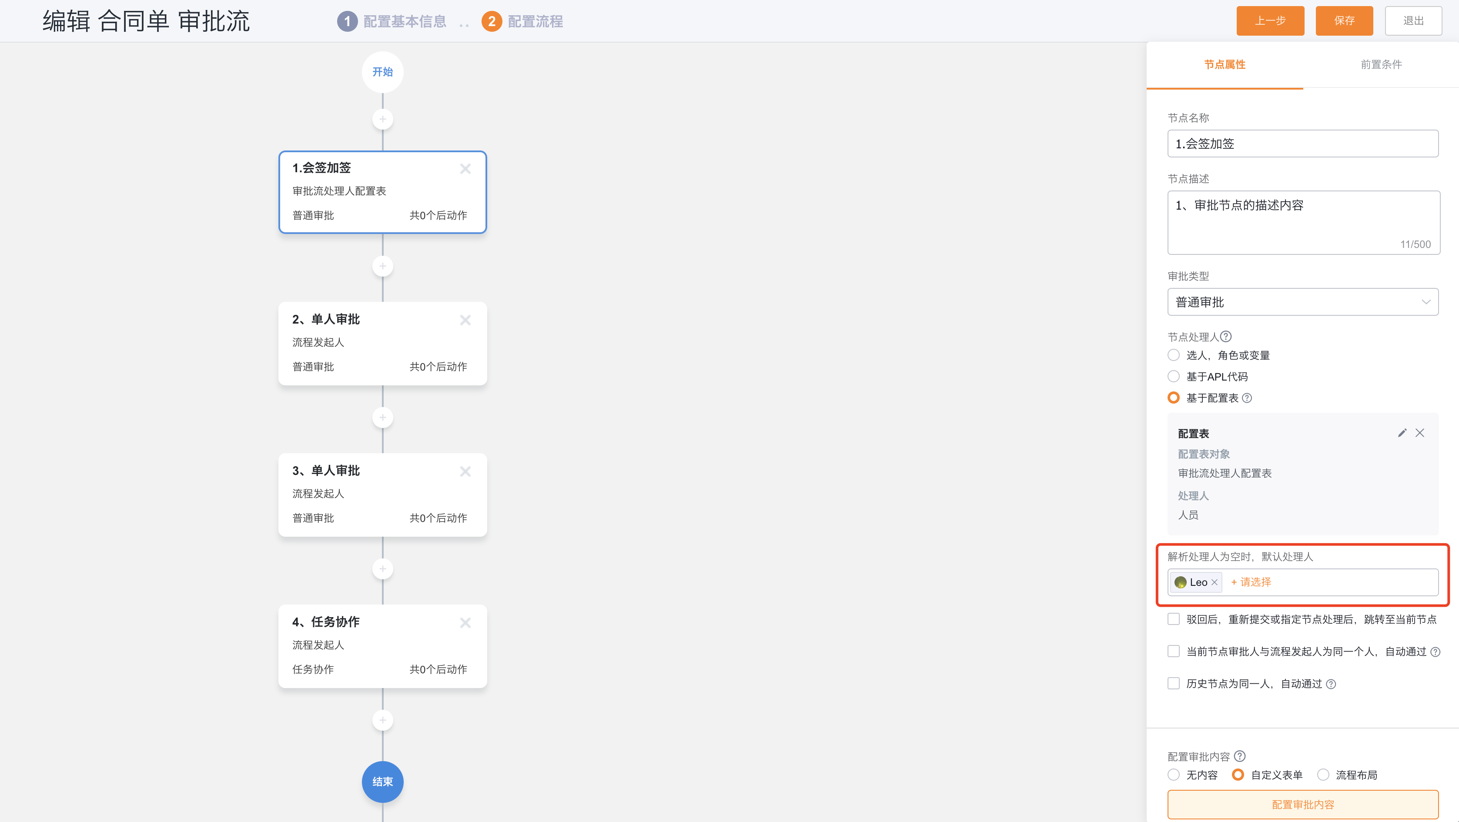Click 保存 to save the flow
1459x822 pixels.
pyautogui.click(x=1344, y=21)
